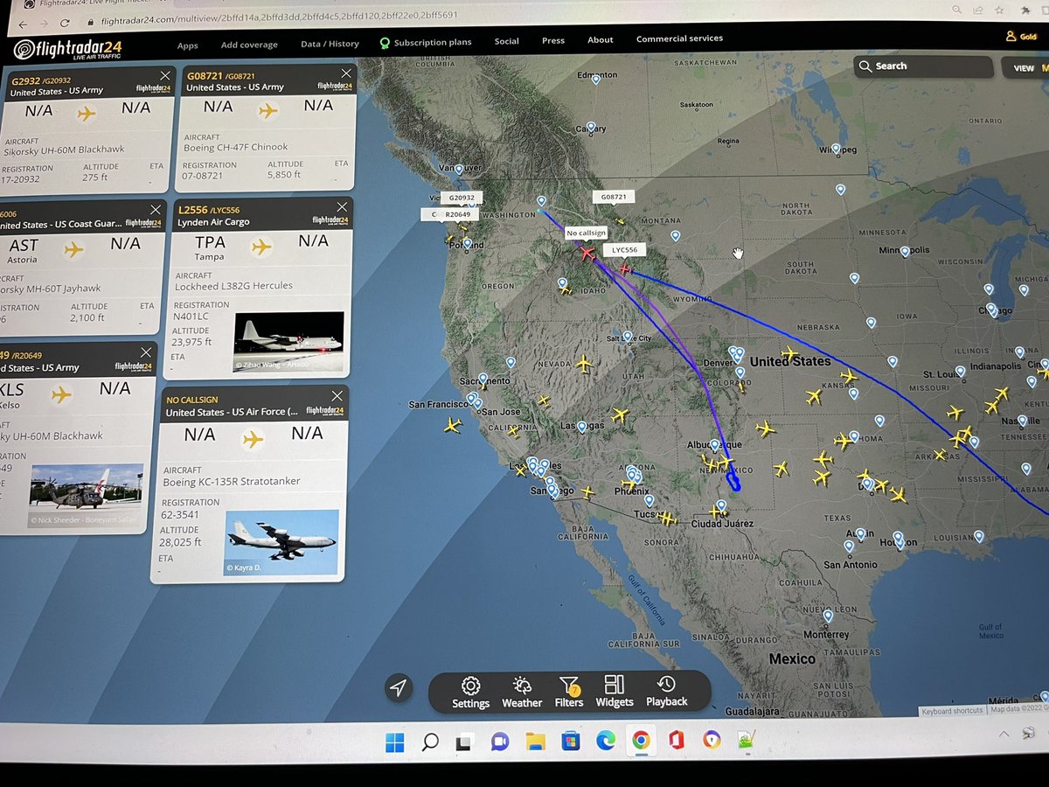The image size is (1049, 787).
Task: Open the Search box
Action: tap(923, 66)
